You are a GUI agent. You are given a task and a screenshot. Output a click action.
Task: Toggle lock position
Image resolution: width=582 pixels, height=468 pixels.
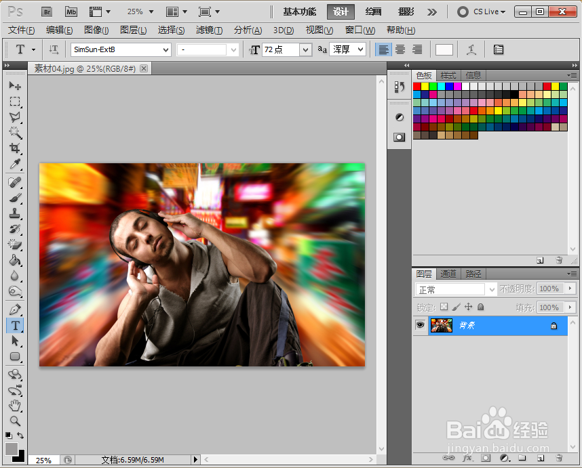click(469, 307)
